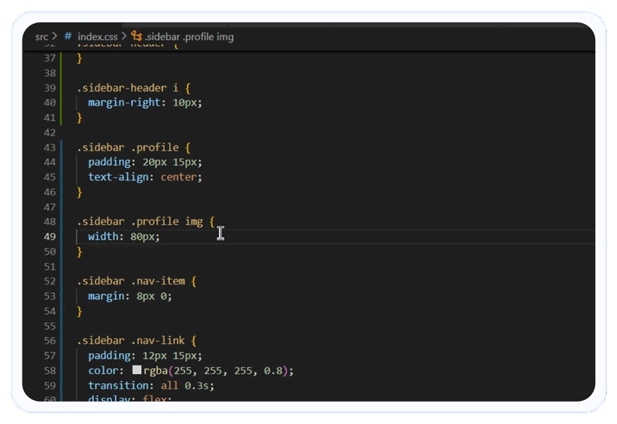Select line number 49 in the gutter
Screen dimensions: 617x424
click(49, 237)
